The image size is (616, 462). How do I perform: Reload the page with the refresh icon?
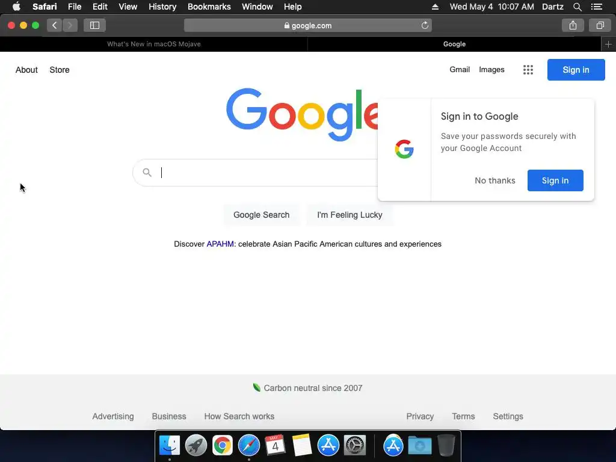[x=425, y=25]
